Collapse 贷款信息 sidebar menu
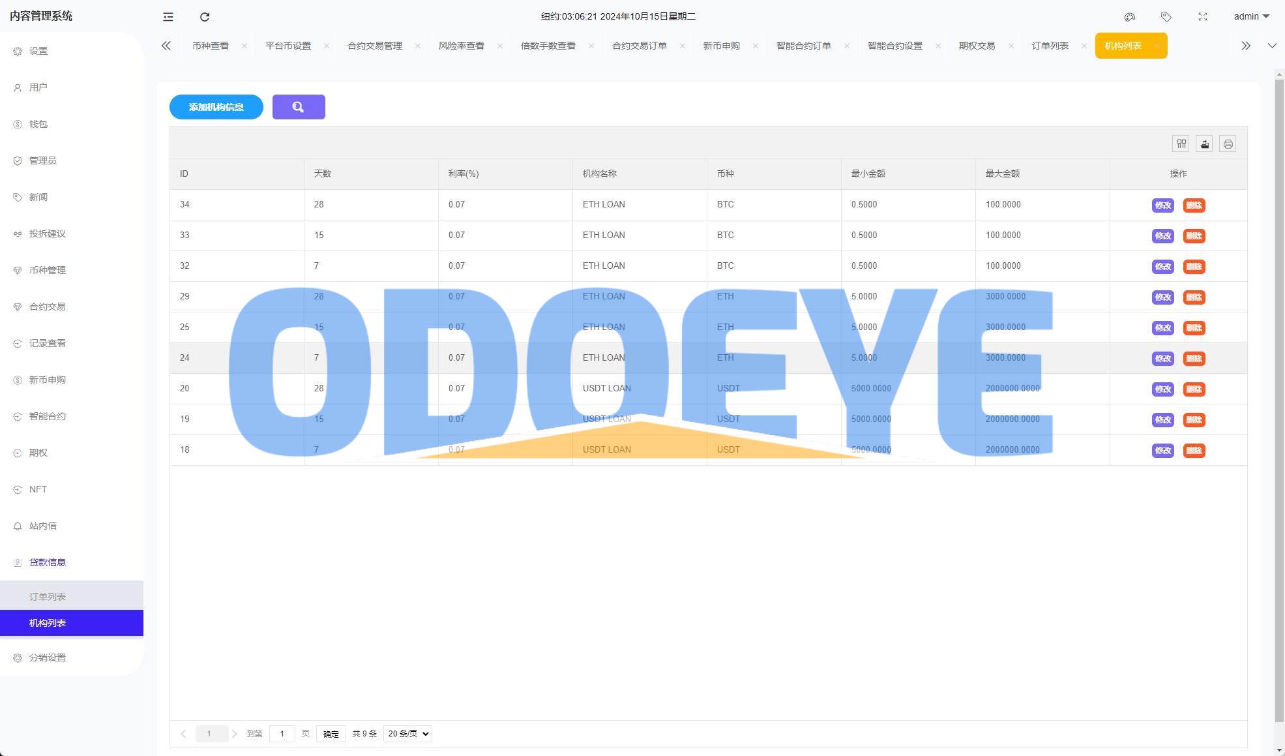 pos(72,562)
